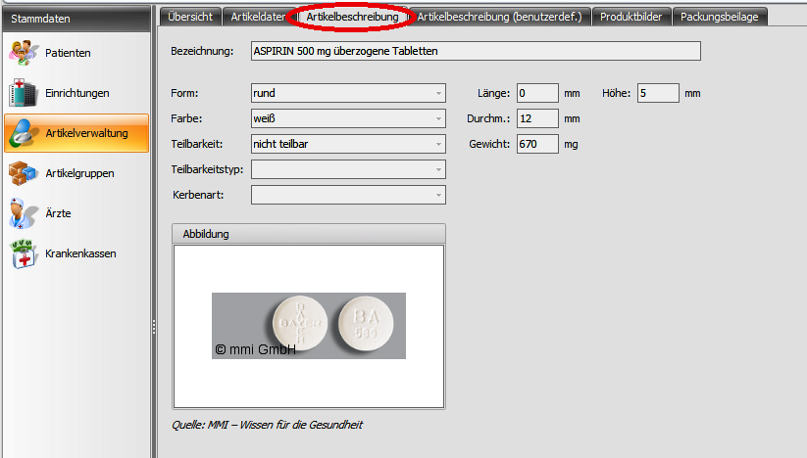Open the Farbe dropdown showing weiß

(348, 118)
